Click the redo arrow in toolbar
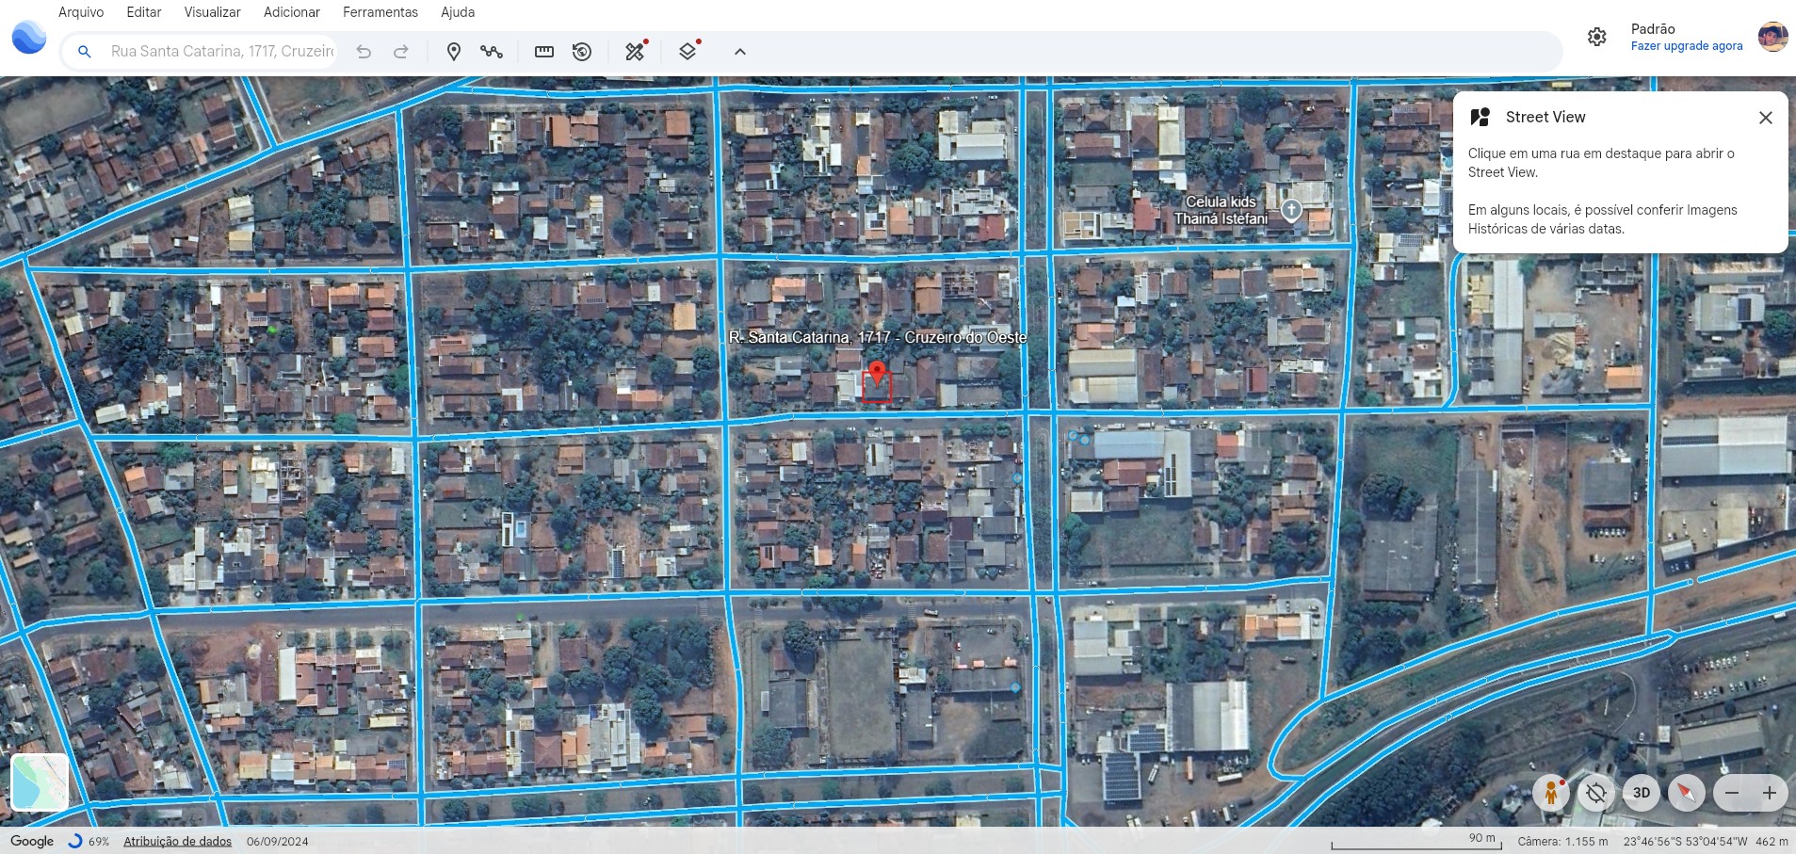Screen dimensions: 1796x854 [401, 52]
